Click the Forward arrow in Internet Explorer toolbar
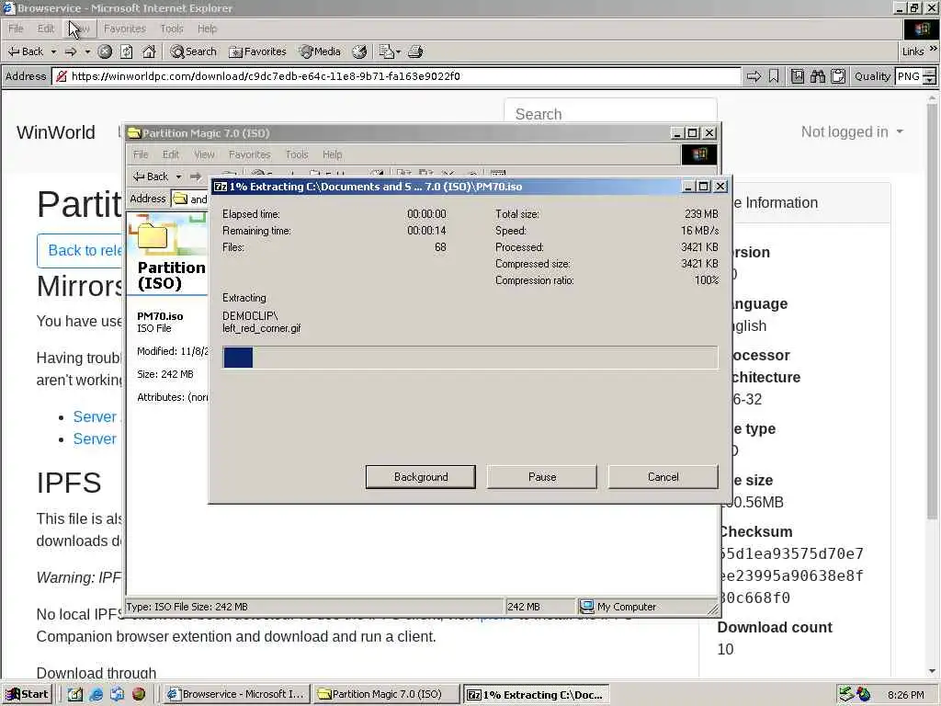The image size is (941, 706). [x=71, y=51]
